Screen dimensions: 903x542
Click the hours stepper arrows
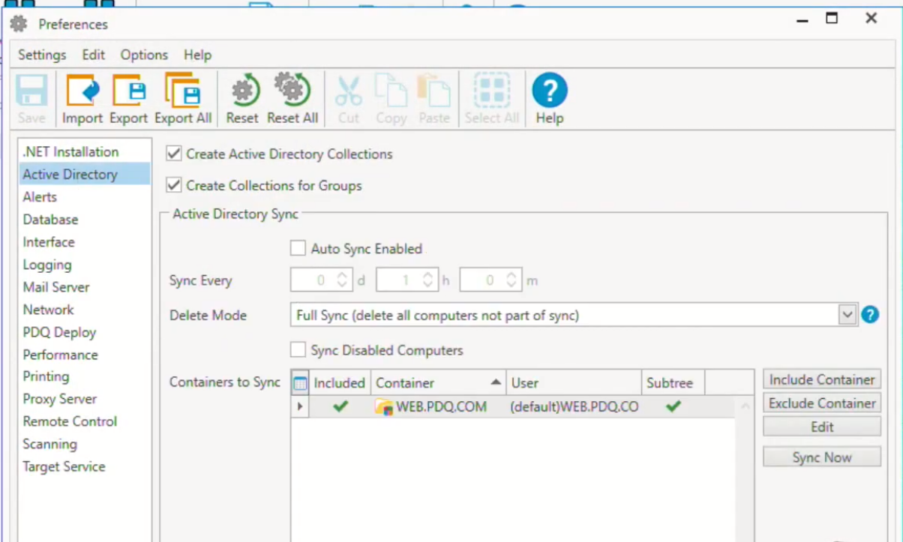[x=427, y=280]
